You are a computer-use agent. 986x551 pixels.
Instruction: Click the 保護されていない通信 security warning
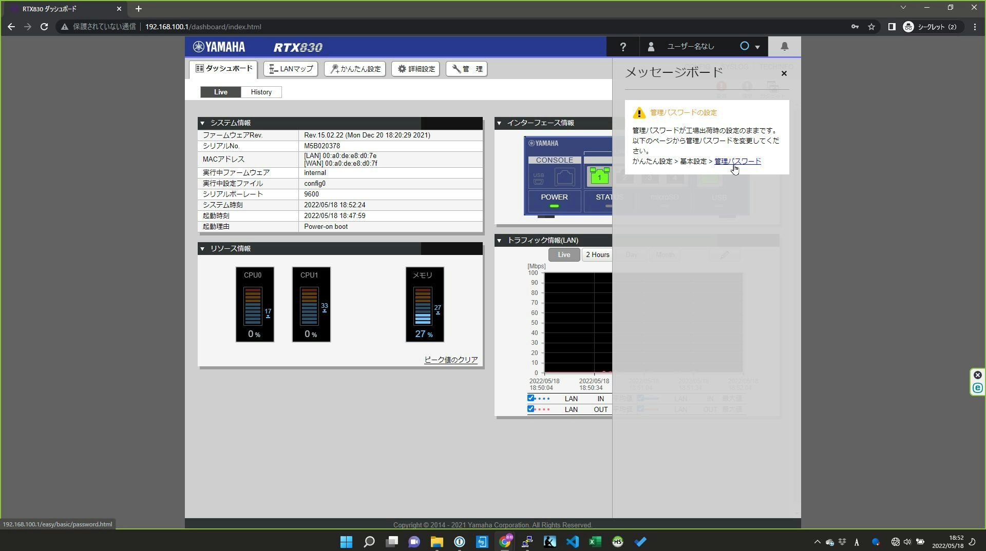coord(99,27)
